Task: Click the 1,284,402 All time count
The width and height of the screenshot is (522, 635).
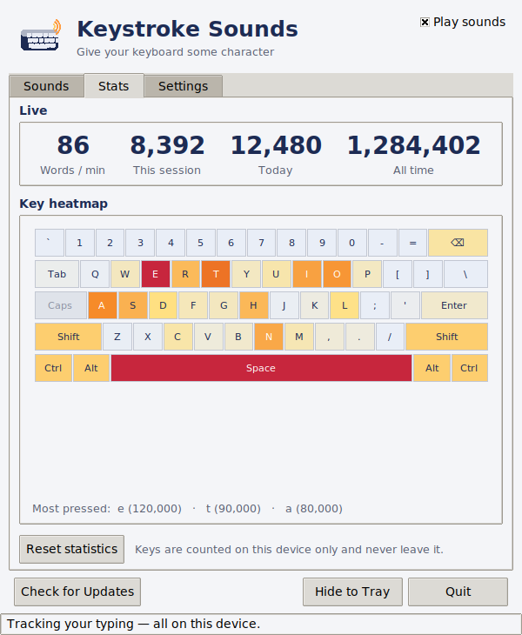Action: tap(413, 145)
